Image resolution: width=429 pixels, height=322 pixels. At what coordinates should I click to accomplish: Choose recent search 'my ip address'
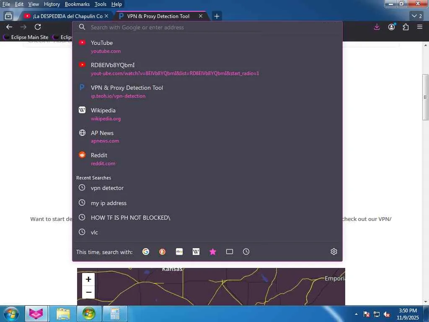click(x=207, y=203)
